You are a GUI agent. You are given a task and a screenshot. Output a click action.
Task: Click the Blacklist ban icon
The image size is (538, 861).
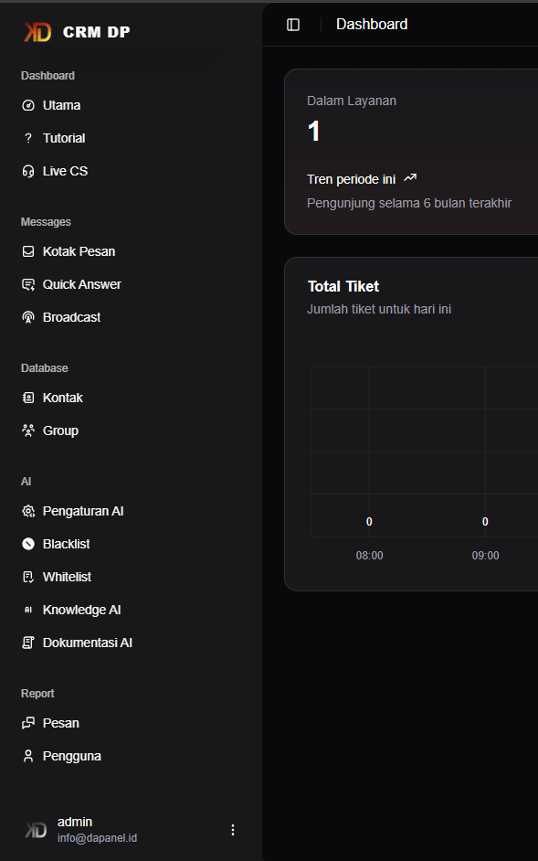28,544
